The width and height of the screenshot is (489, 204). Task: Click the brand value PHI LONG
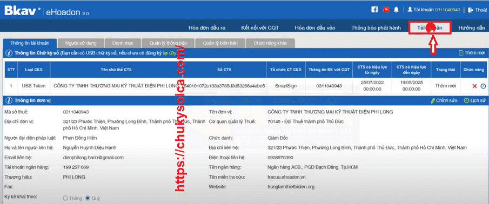coord(74,177)
